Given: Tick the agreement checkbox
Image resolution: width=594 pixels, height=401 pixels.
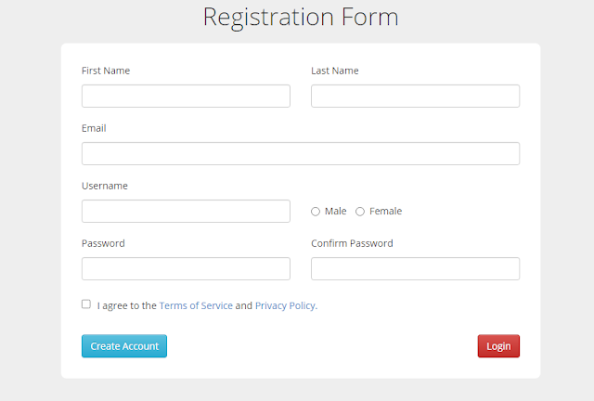Looking at the screenshot, I should [86, 304].
